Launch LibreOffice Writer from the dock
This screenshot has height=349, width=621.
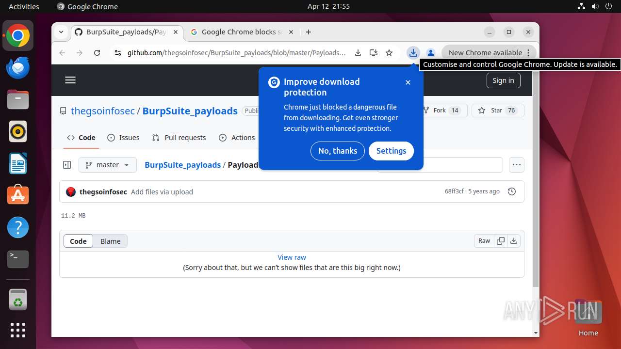(18, 163)
